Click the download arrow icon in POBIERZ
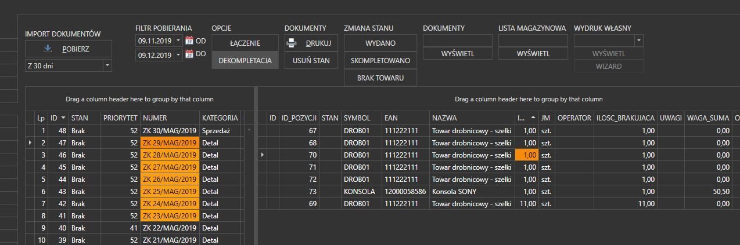 [48, 49]
